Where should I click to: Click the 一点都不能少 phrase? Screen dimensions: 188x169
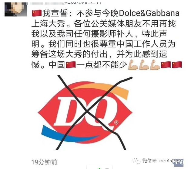102,65
